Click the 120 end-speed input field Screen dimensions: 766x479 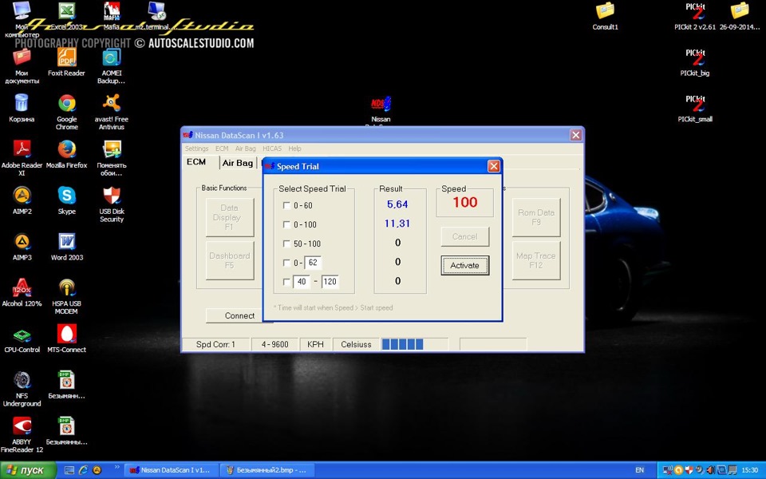[330, 282]
